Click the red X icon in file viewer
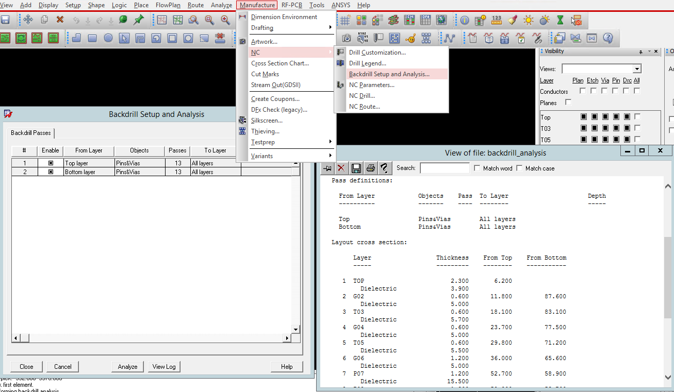Viewport: 674px width, 392px height. [x=341, y=168]
